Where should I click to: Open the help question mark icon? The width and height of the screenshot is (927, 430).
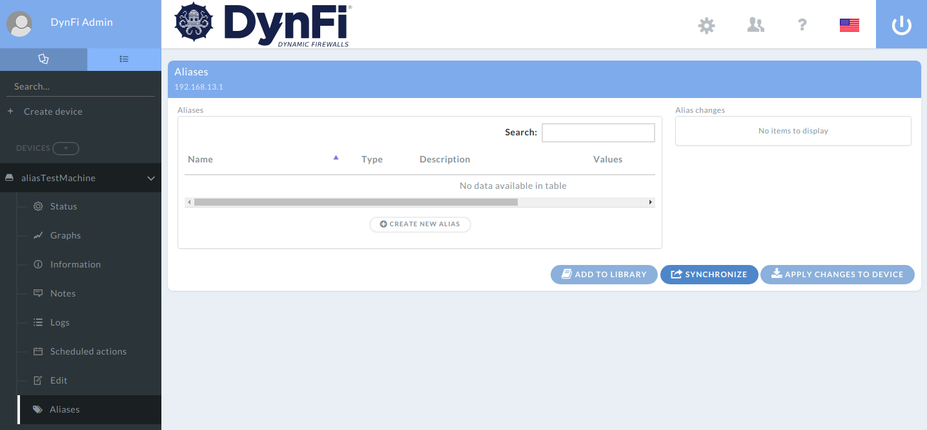pos(802,25)
